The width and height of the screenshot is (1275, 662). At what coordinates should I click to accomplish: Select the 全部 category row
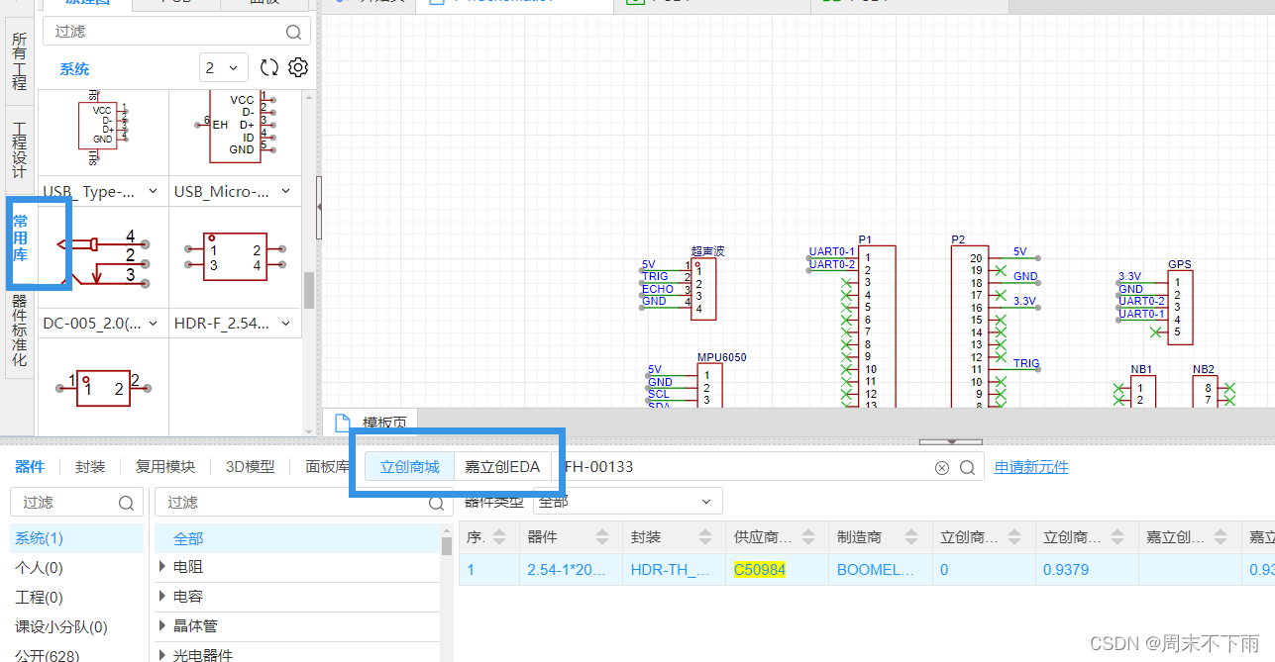tap(297, 538)
